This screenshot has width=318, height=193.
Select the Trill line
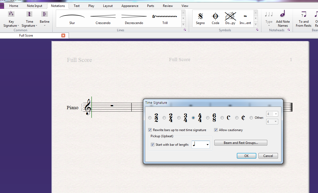click(x=165, y=18)
